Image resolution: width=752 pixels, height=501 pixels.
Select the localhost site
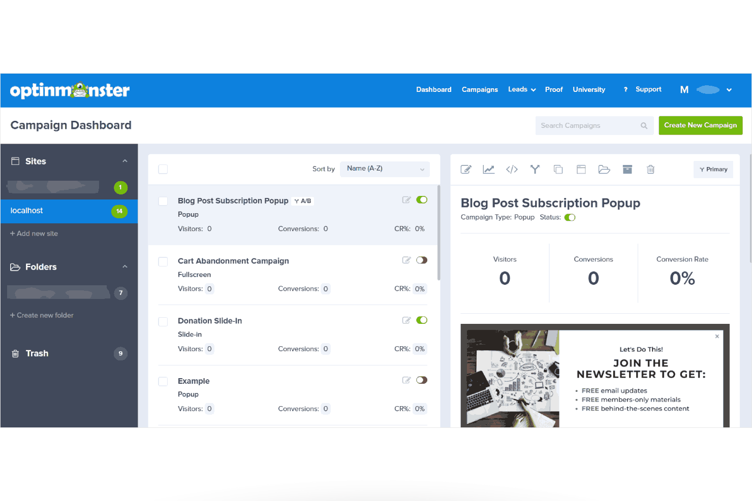click(69, 211)
